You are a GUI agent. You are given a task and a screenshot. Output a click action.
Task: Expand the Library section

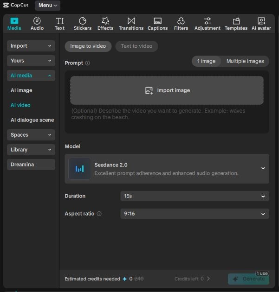tap(31, 150)
